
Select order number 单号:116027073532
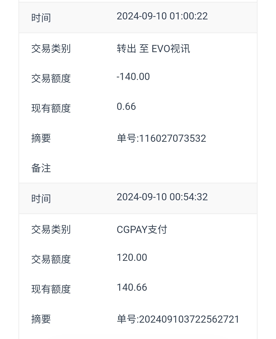161,138
